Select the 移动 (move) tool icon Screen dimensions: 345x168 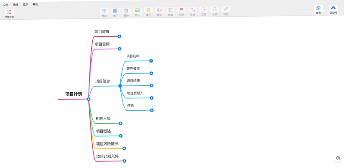tap(104, 11)
